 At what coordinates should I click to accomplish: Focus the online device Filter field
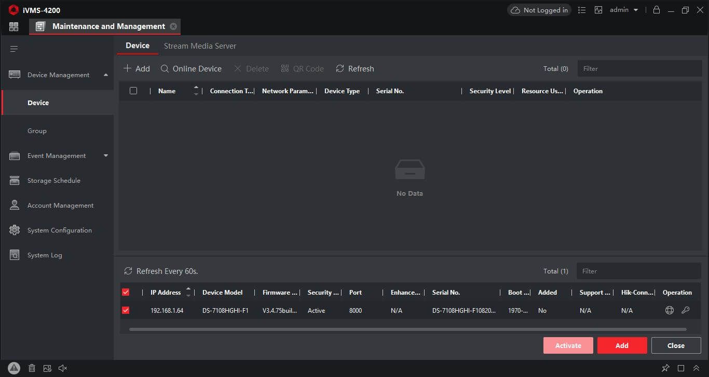pos(639,271)
